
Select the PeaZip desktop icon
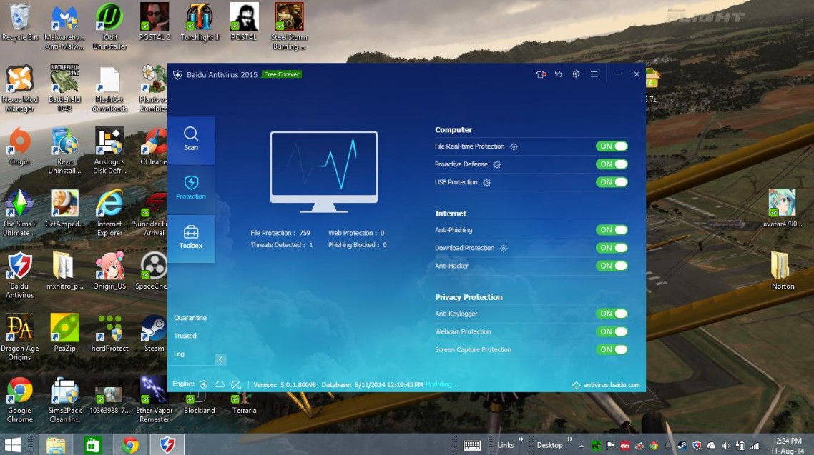click(64, 333)
